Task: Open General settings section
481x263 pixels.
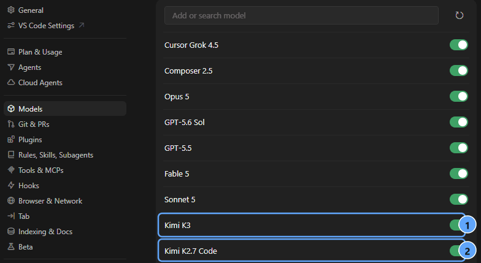Action: click(65, 10)
